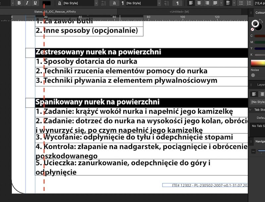Pick a colour from the gradient spectrum bar

pos(258,63)
